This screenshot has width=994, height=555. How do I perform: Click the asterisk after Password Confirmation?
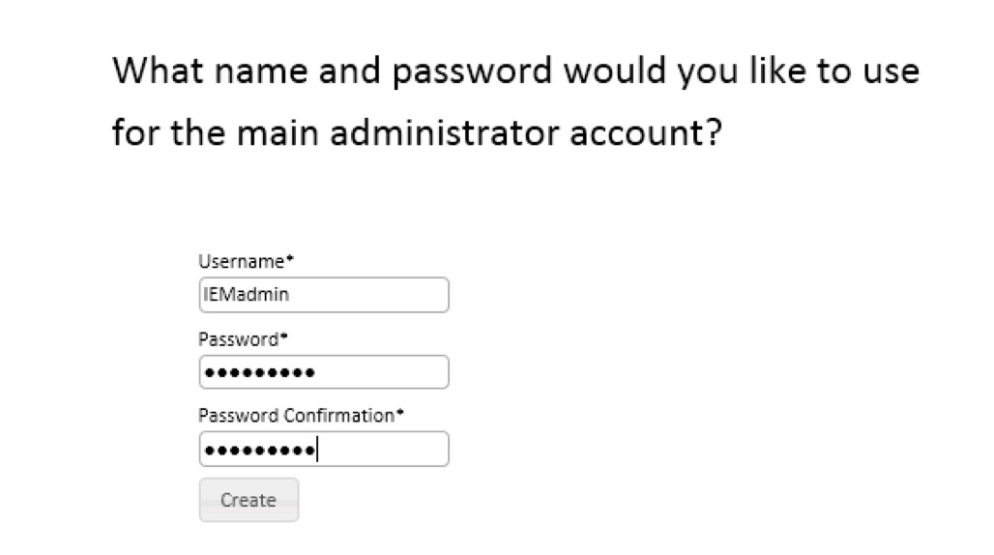coord(400,414)
